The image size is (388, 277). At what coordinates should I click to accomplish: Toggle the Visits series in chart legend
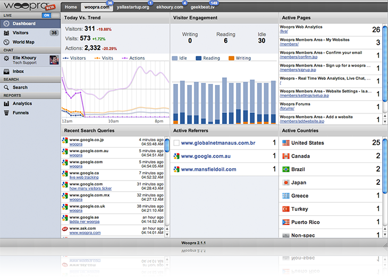[x=104, y=58]
